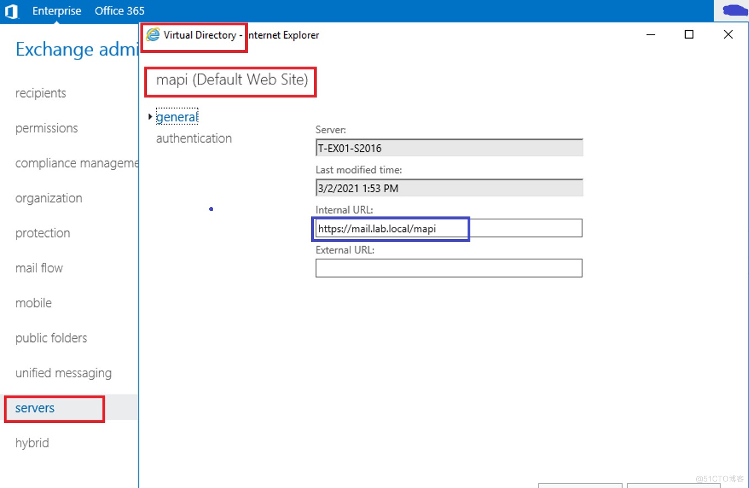Maximize the Virtual Directory window
This screenshot has height=488, width=749.
[689, 35]
